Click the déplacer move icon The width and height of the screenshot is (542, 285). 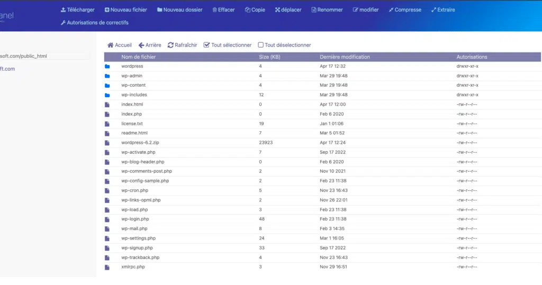(277, 10)
